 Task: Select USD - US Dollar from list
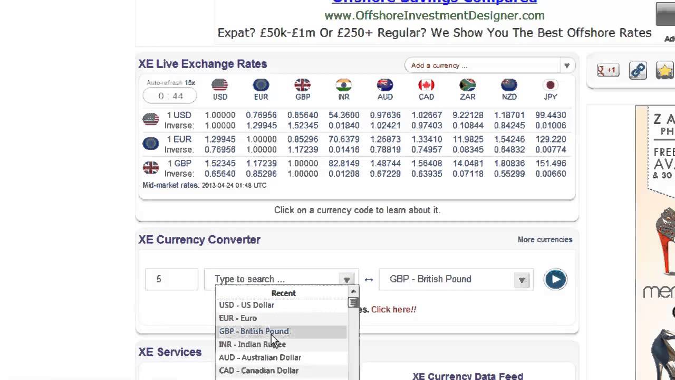281,305
